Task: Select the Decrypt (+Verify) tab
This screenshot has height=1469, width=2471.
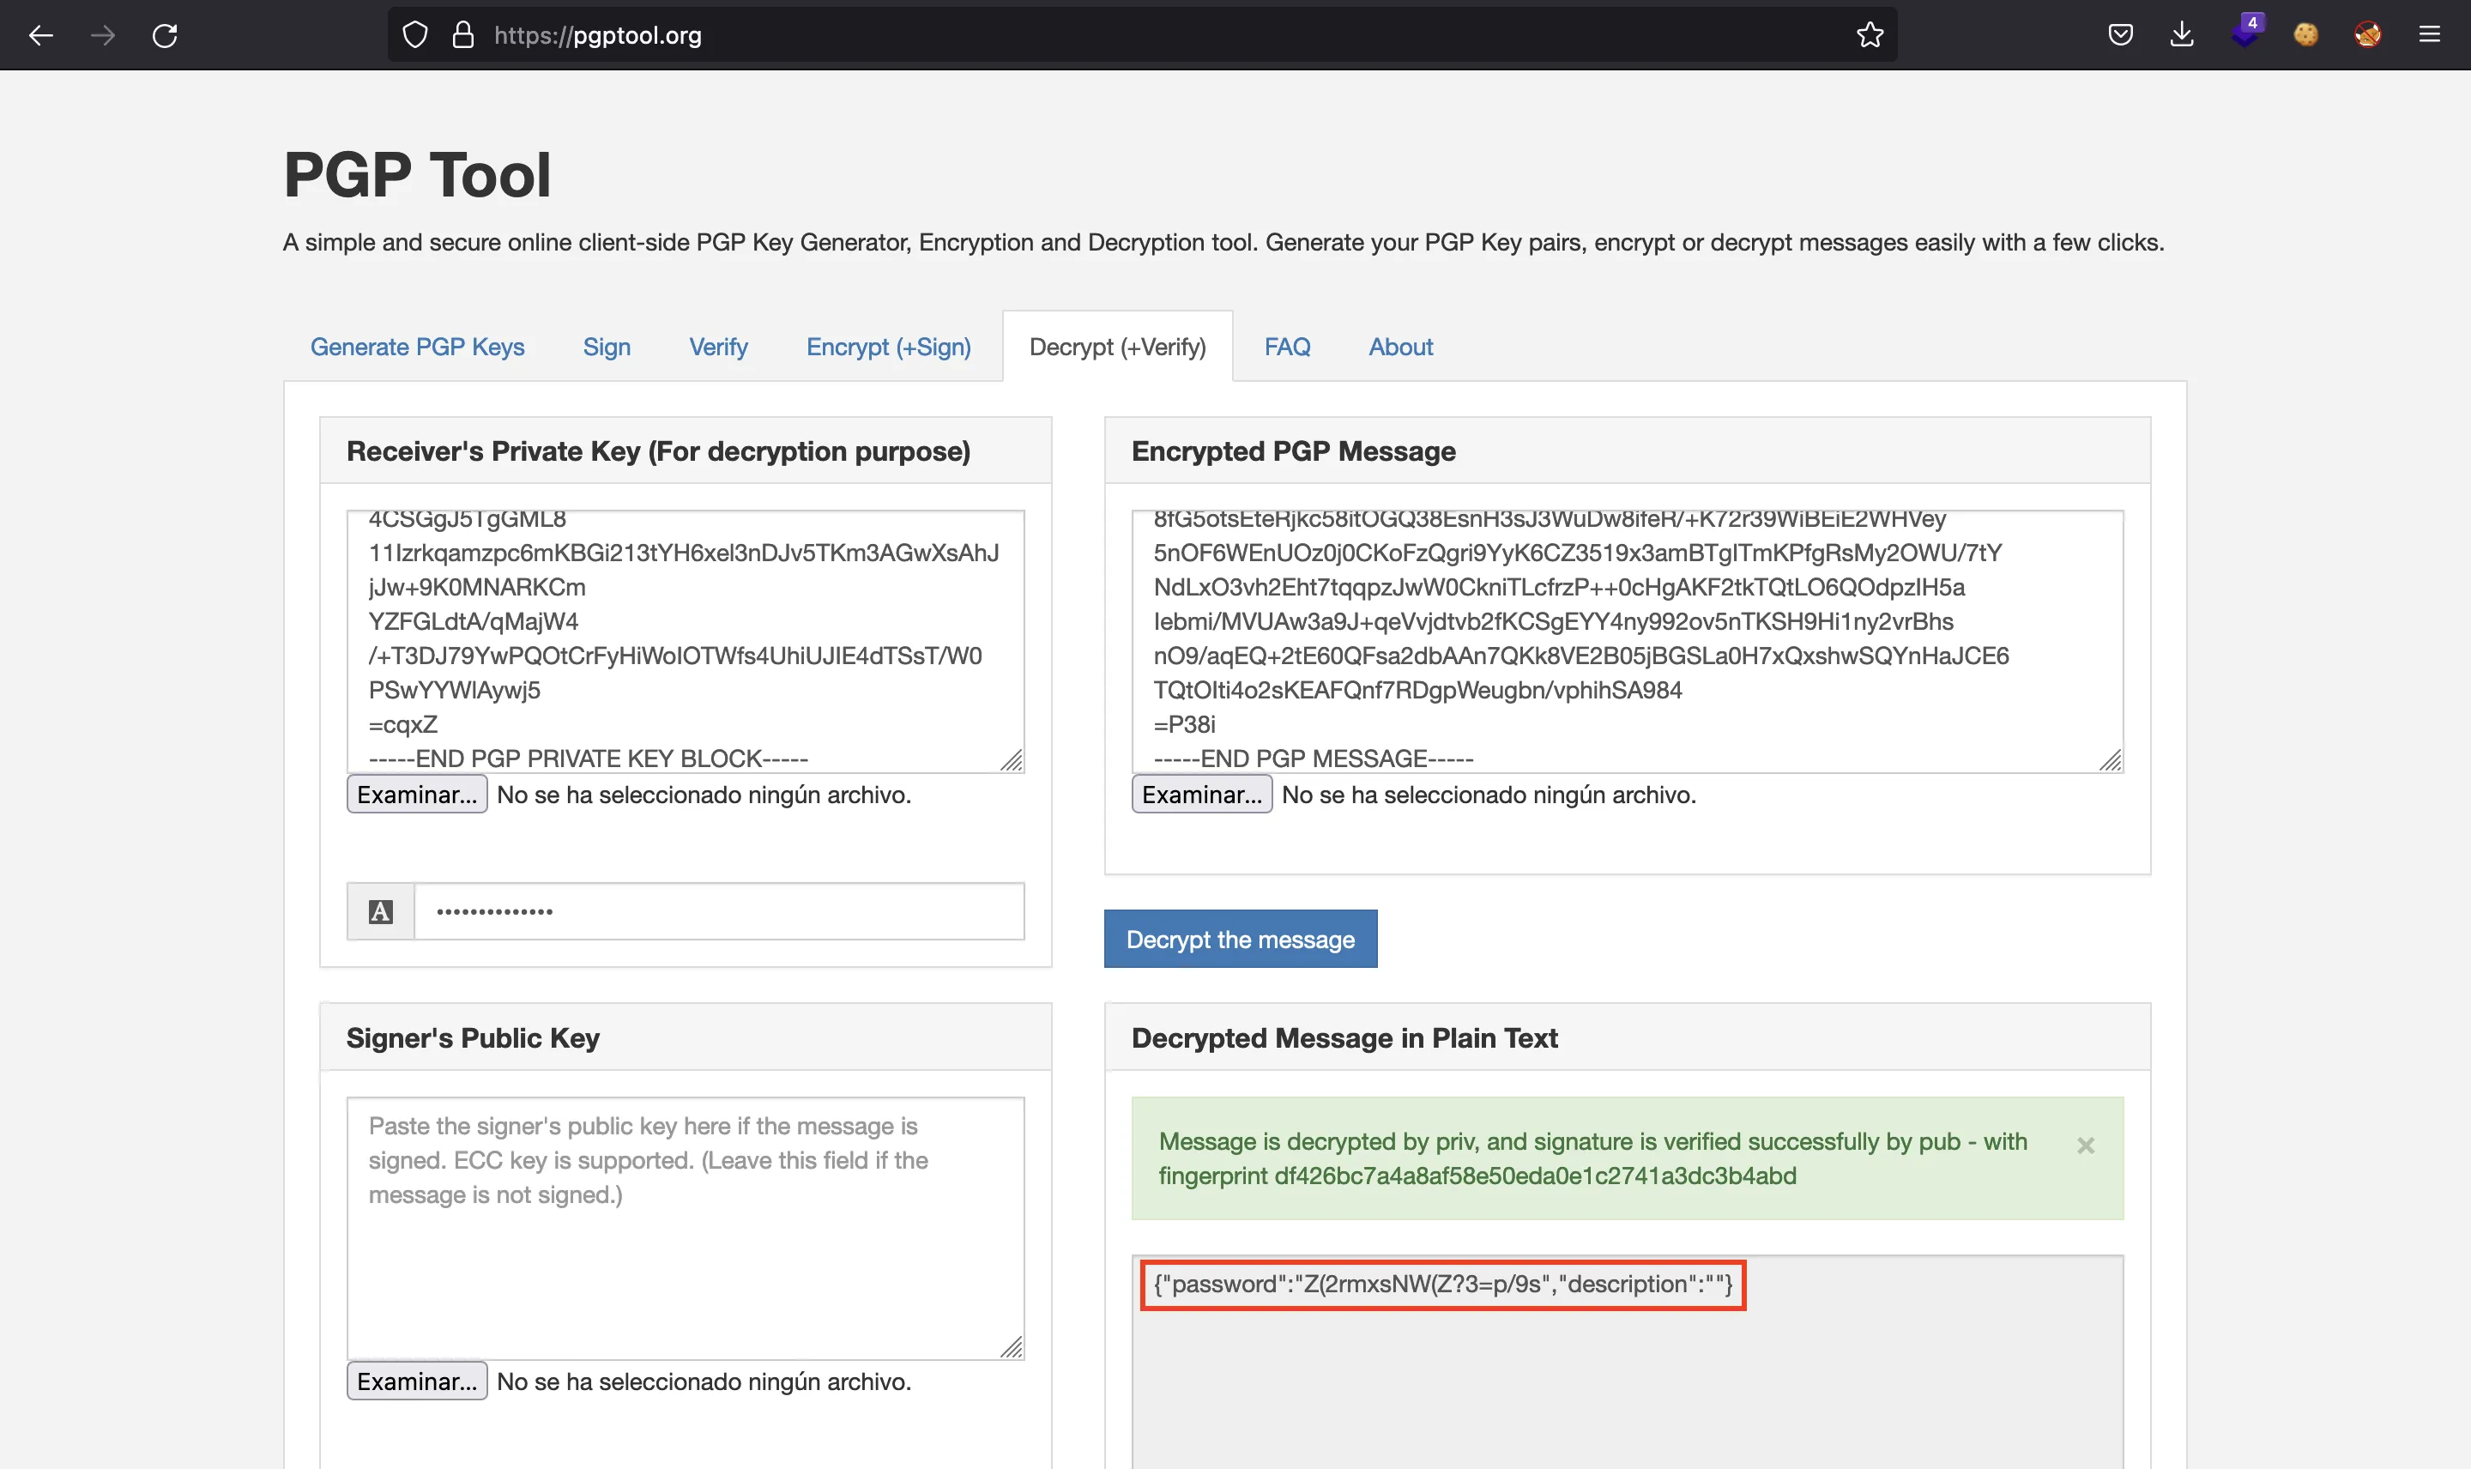Action: (1117, 347)
